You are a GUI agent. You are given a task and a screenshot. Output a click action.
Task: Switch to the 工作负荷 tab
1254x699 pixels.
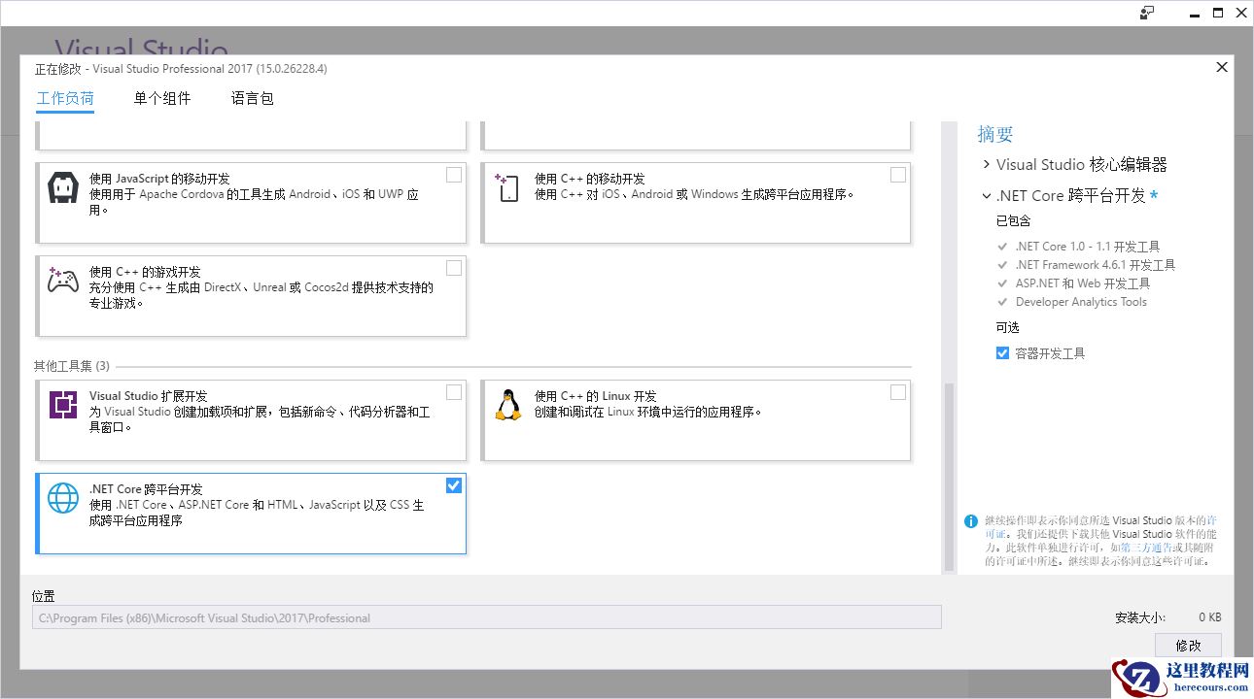pyautogui.click(x=65, y=98)
